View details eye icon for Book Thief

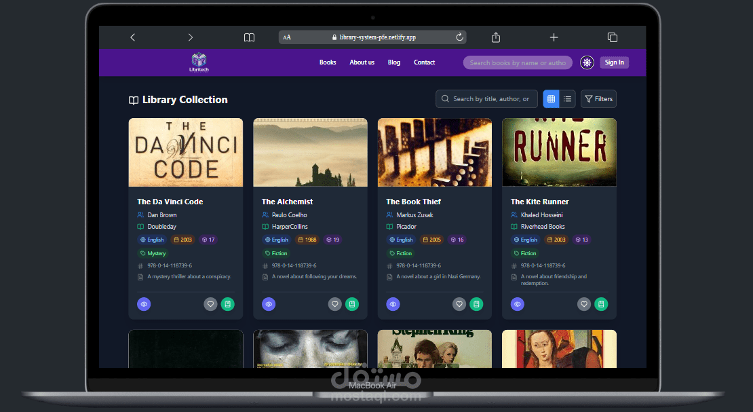tap(393, 304)
